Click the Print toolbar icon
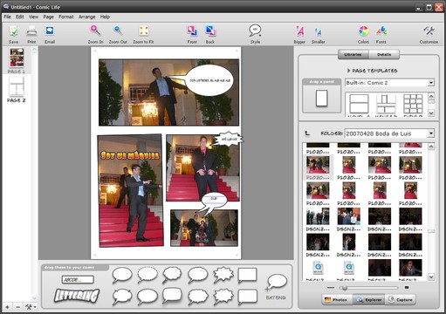 pos(31,31)
